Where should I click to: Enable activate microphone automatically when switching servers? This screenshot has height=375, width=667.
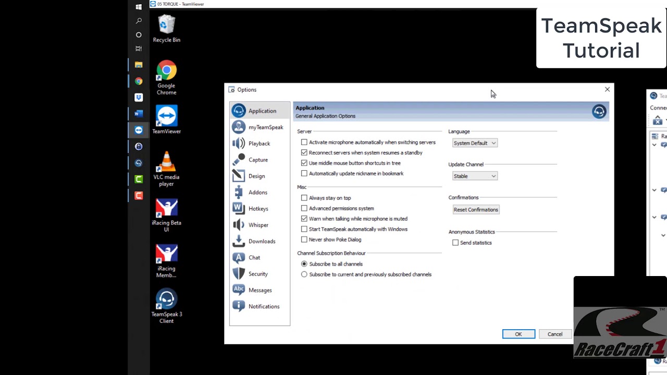304,142
